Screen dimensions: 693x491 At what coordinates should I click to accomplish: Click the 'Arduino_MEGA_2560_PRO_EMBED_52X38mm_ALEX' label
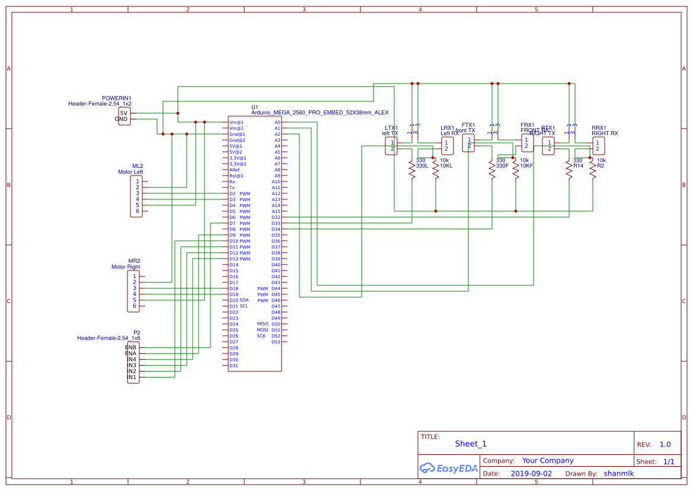pyautogui.click(x=320, y=113)
